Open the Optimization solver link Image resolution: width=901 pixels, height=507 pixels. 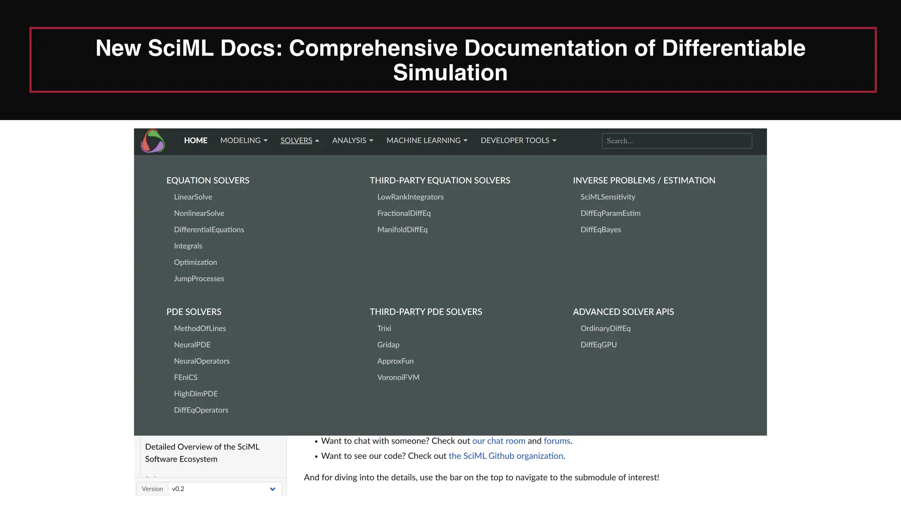click(195, 262)
